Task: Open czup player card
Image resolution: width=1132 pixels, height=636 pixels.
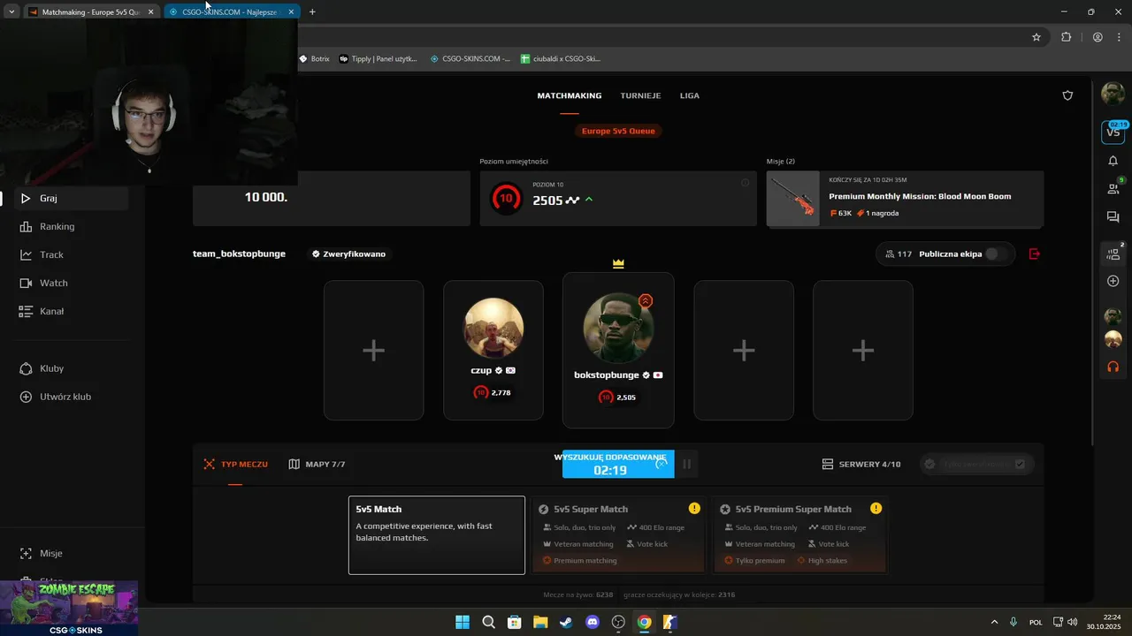Action: [493, 351]
